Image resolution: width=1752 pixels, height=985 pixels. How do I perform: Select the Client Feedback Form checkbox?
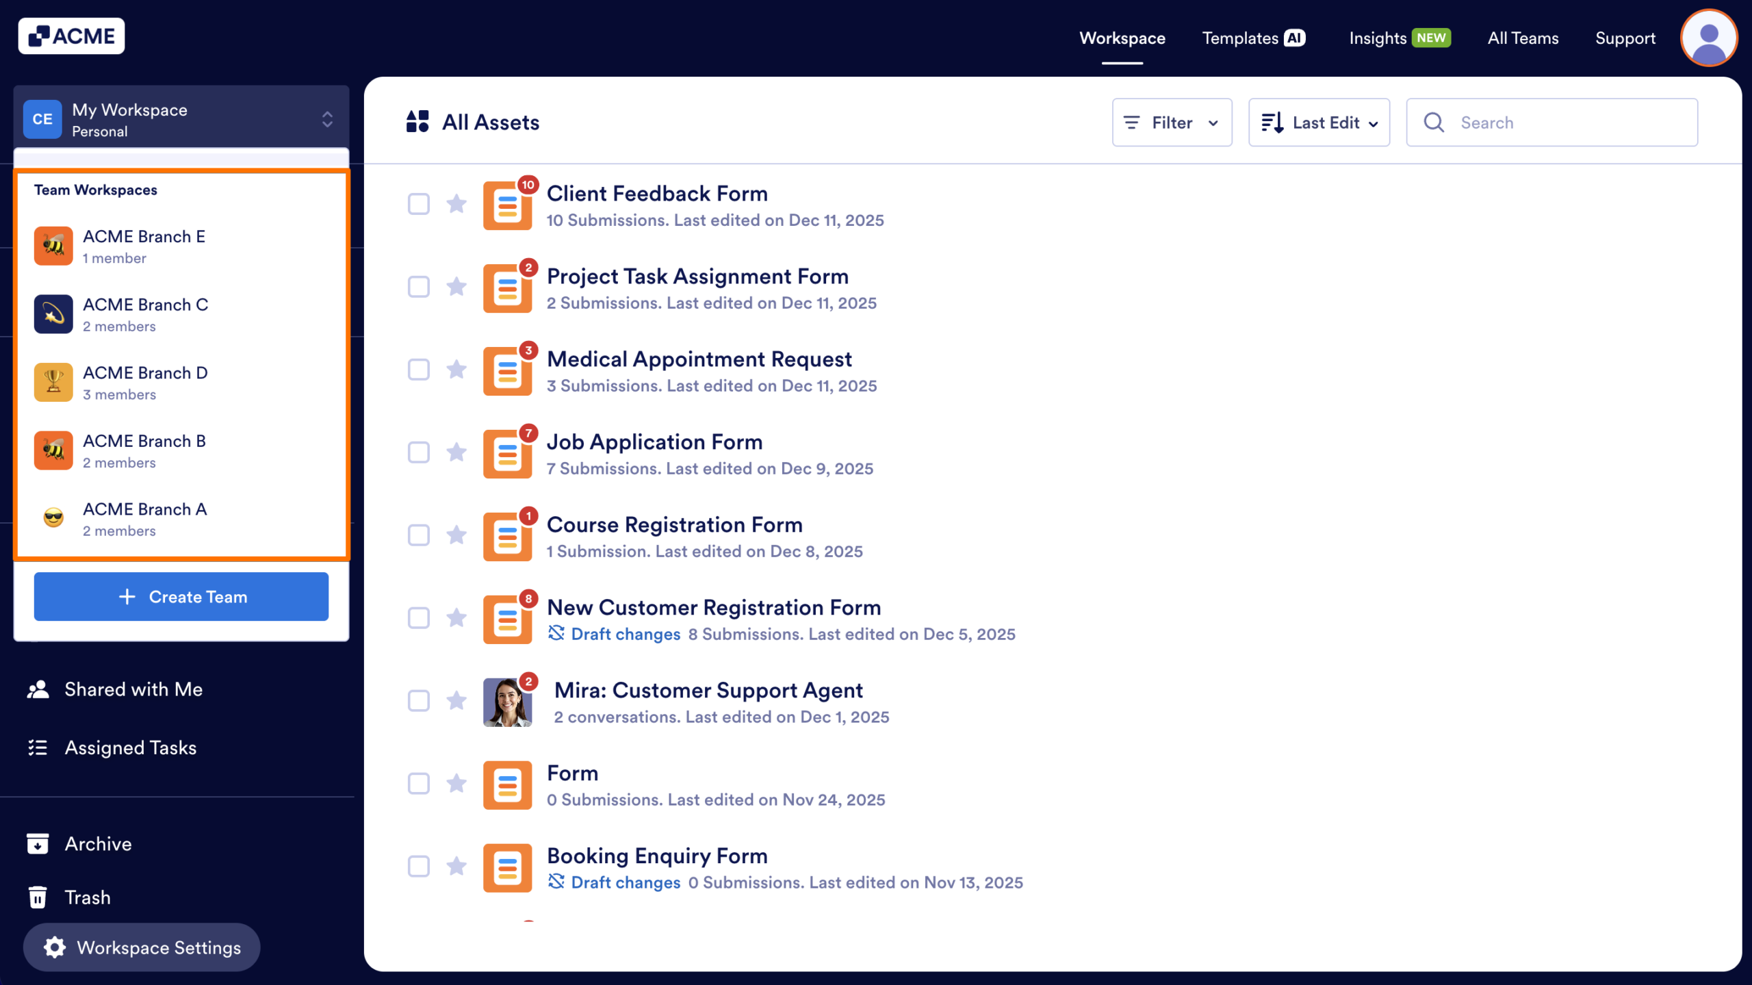click(418, 204)
